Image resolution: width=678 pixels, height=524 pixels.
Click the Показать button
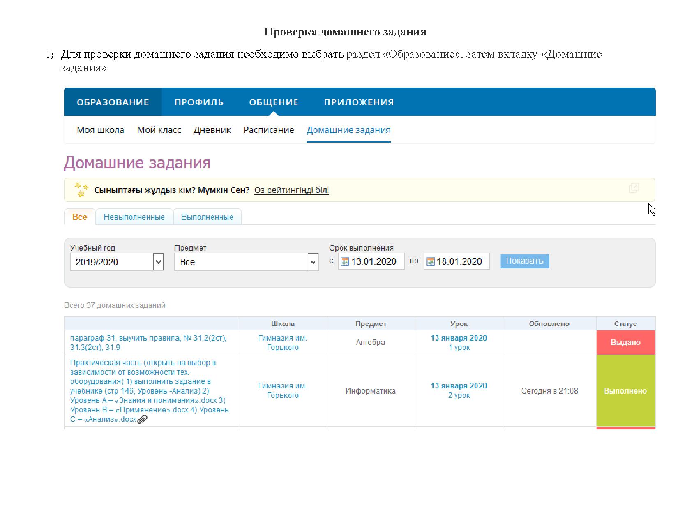524,261
